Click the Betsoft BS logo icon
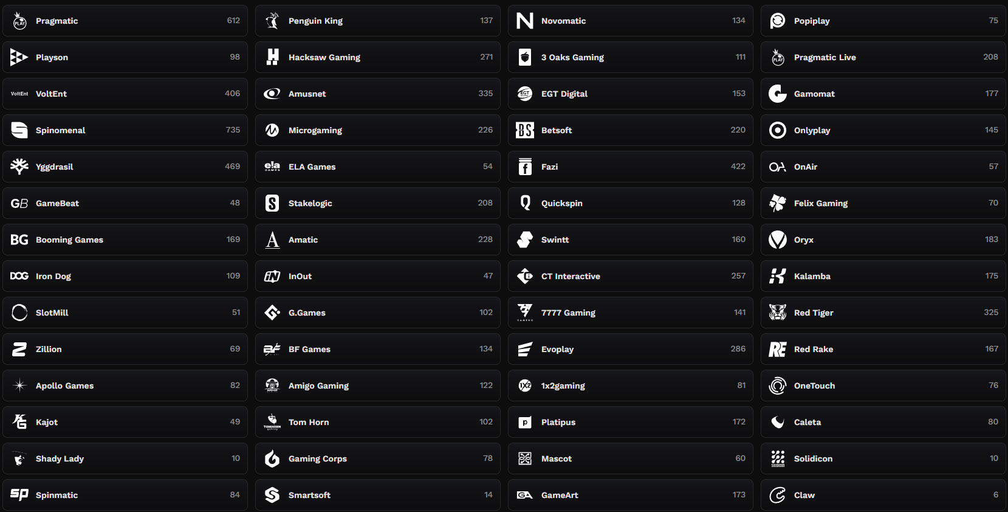Viewport: 1008px width, 512px height. pos(525,130)
